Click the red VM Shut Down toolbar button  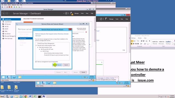(9, 7)
